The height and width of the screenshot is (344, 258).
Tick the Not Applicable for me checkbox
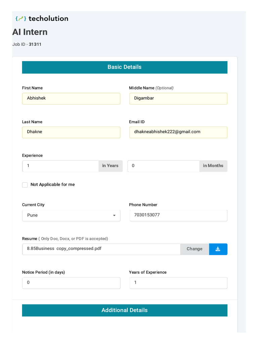(25, 185)
